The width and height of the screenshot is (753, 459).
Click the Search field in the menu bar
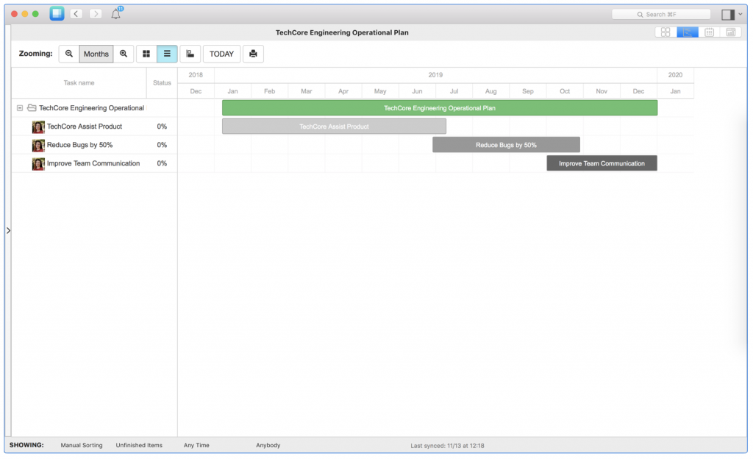(661, 13)
